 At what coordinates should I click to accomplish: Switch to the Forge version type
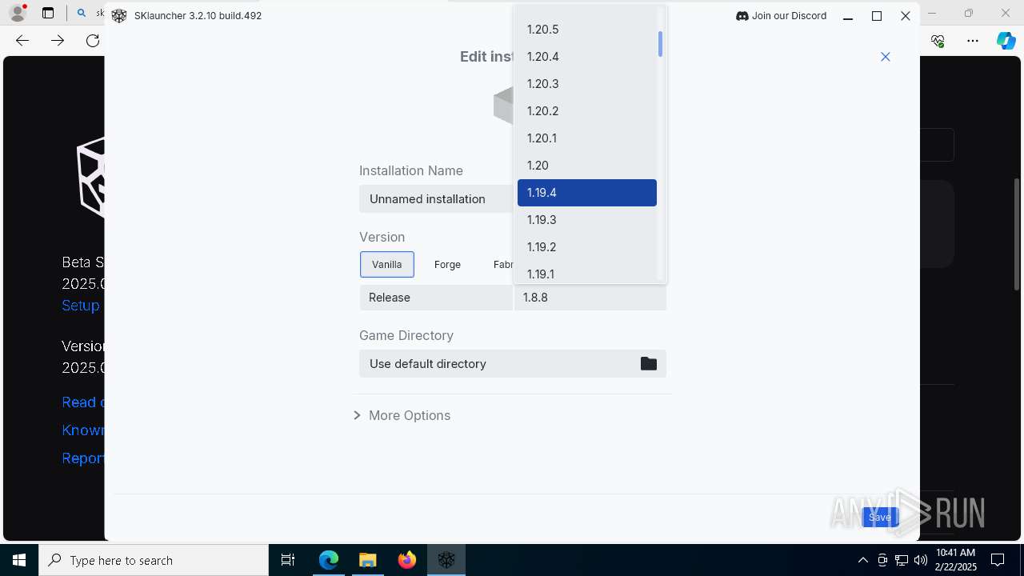[x=447, y=265]
